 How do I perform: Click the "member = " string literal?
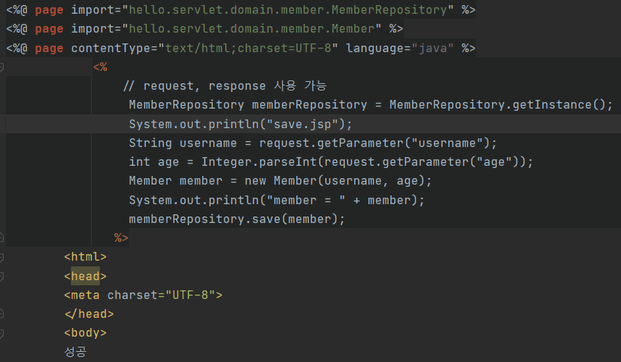click(x=306, y=200)
